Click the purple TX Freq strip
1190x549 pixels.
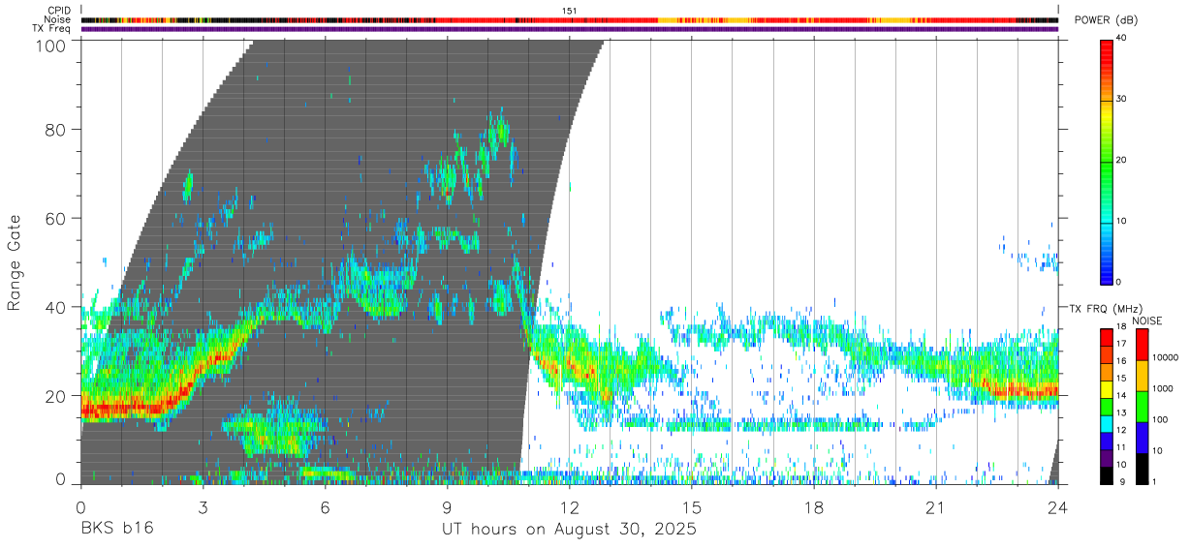pos(569,29)
